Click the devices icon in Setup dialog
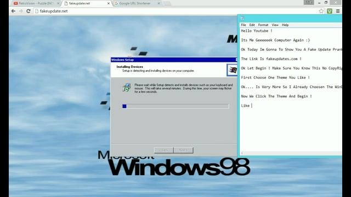Image resolution: width=351 pixels, height=197 pixels. coord(127,88)
